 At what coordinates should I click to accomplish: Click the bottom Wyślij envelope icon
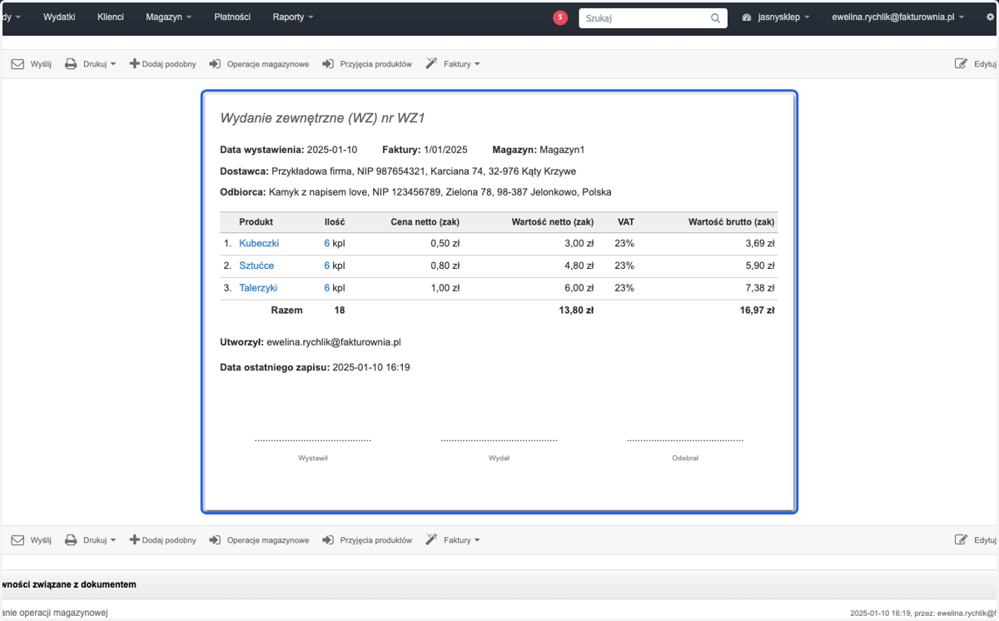coord(17,540)
